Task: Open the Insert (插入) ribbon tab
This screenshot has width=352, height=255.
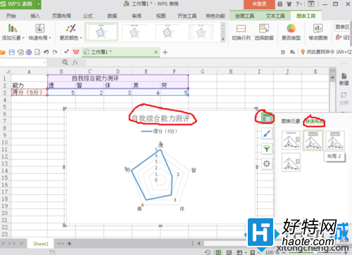Action: [x=35, y=16]
